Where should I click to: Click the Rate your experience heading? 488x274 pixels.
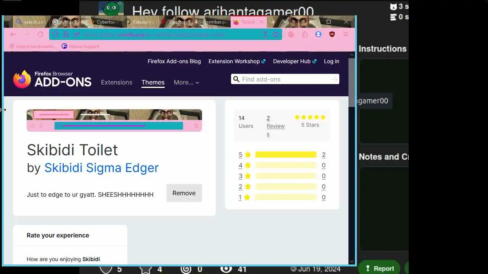click(x=58, y=235)
